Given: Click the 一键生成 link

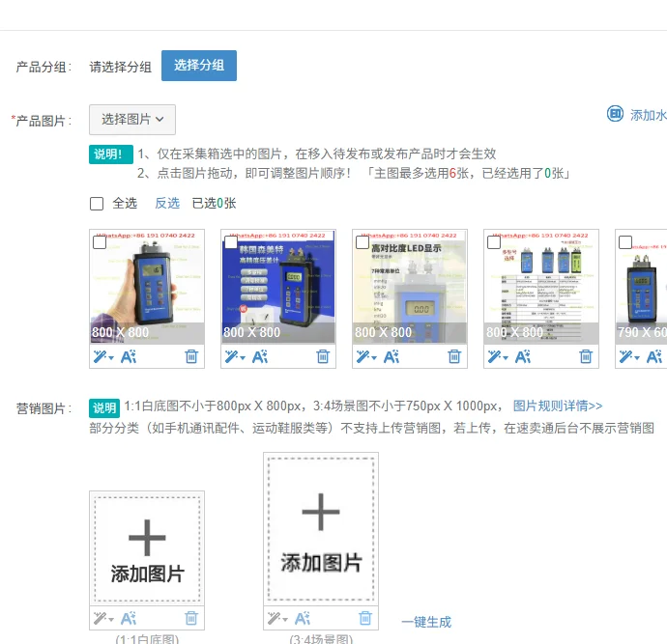Looking at the screenshot, I should point(426,623).
